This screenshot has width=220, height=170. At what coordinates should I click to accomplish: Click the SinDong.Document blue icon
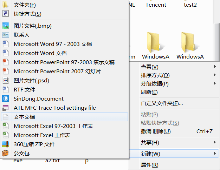(x=6, y=98)
